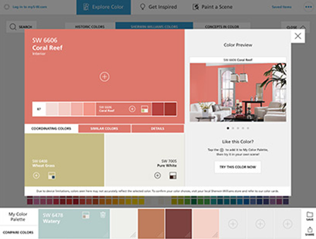Go to fifth preview carousel dot
316x239 pixels.
248,128
